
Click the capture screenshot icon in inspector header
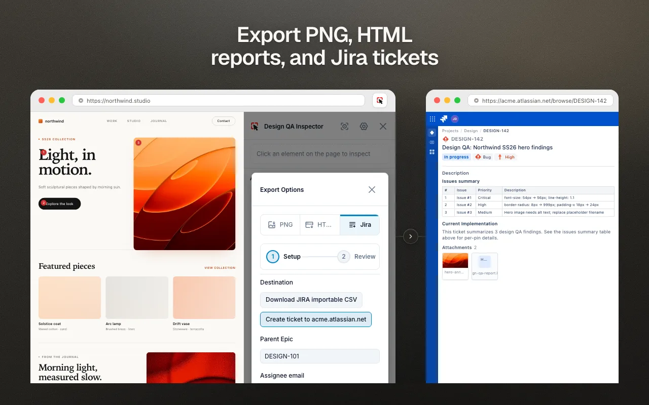[345, 127]
